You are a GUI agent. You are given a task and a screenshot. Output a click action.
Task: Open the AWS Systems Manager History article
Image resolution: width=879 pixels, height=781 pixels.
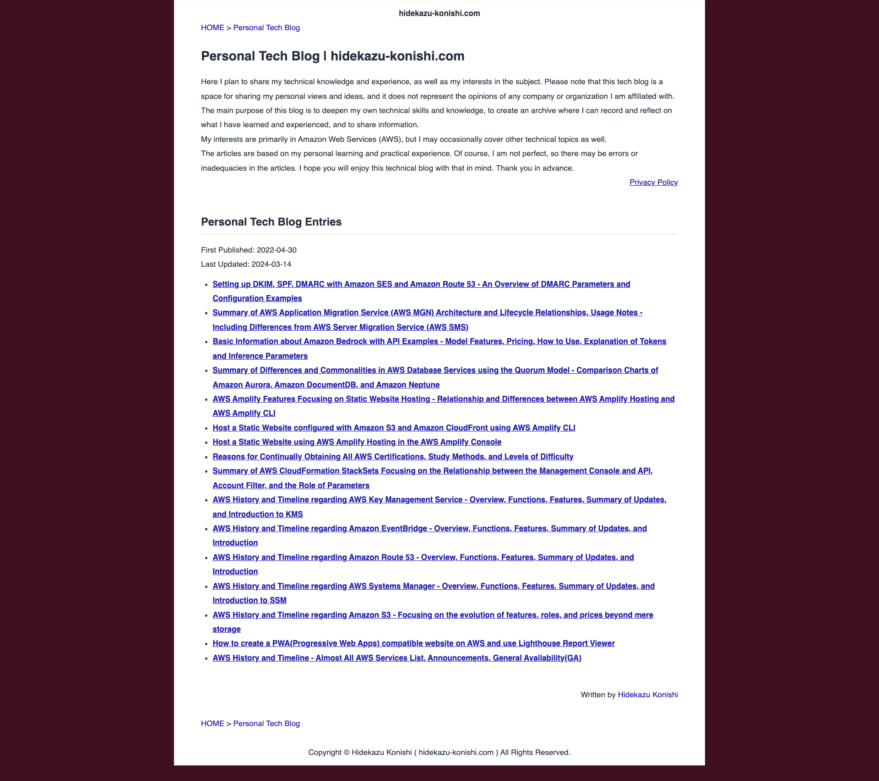pyautogui.click(x=433, y=593)
